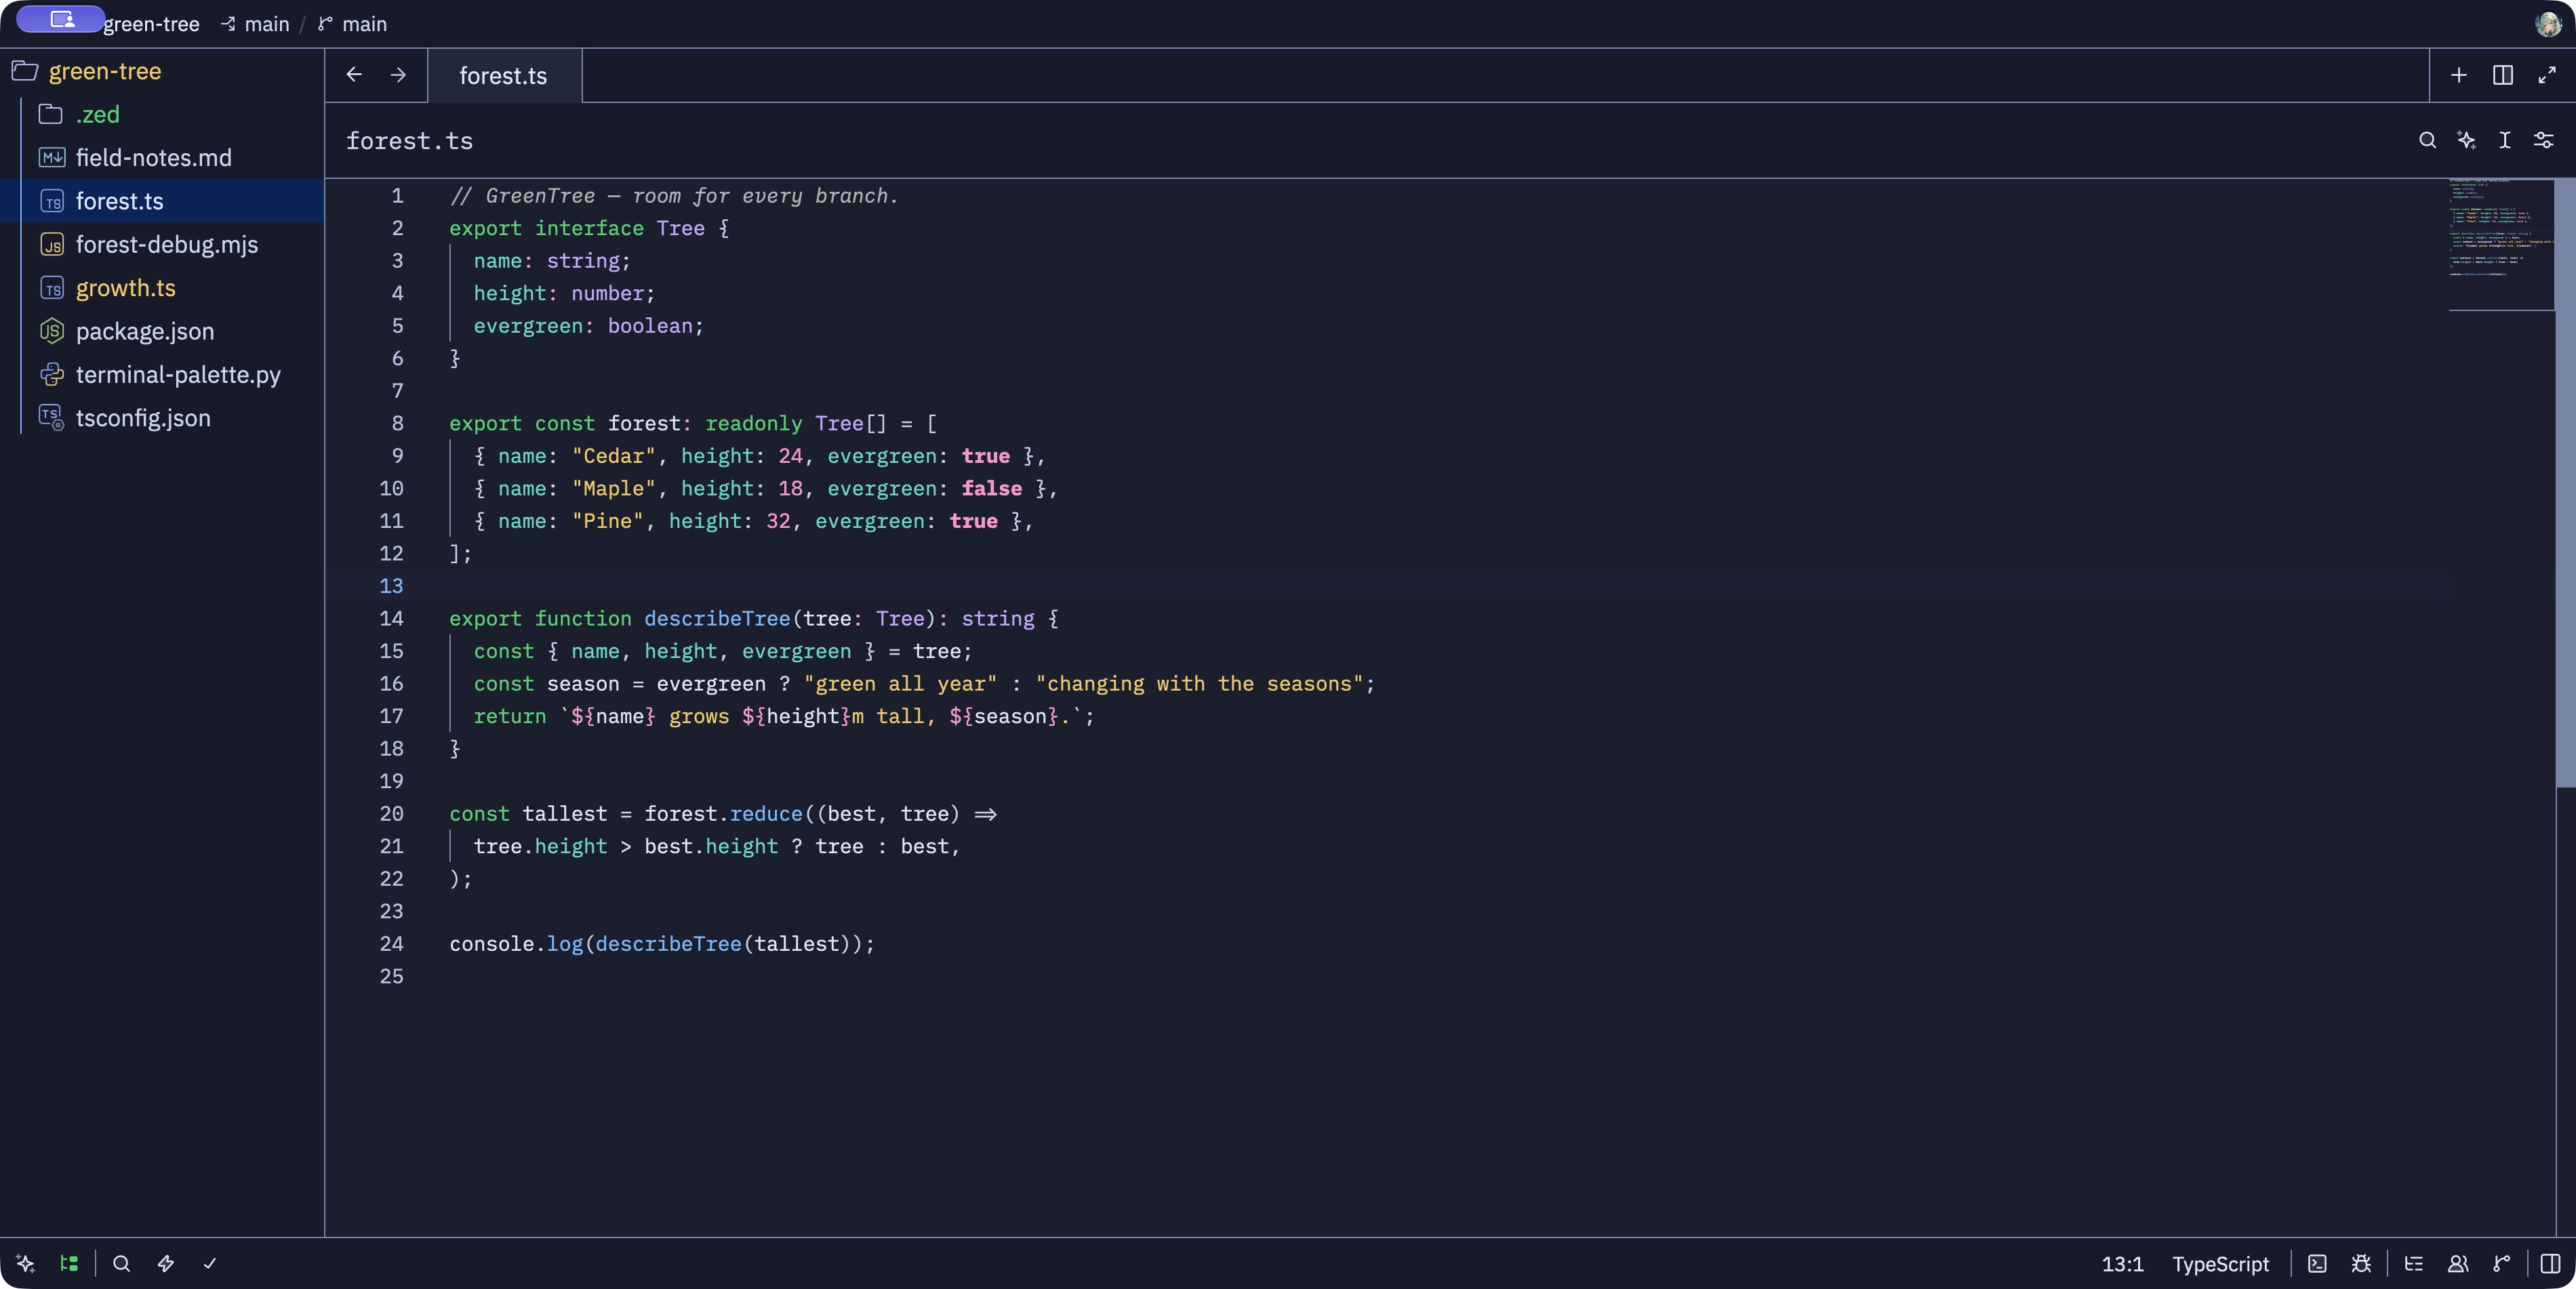Image resolution: width=2576 pixels, height=1289 pixels.
Task: Select the forest.ts editor tab
Action: click(504, 76)
